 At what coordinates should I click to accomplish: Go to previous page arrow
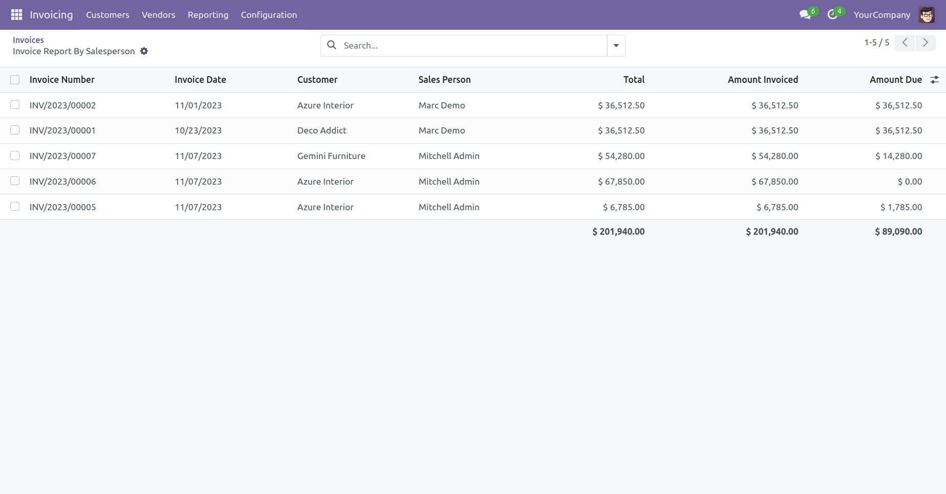[x=905, y=43]
